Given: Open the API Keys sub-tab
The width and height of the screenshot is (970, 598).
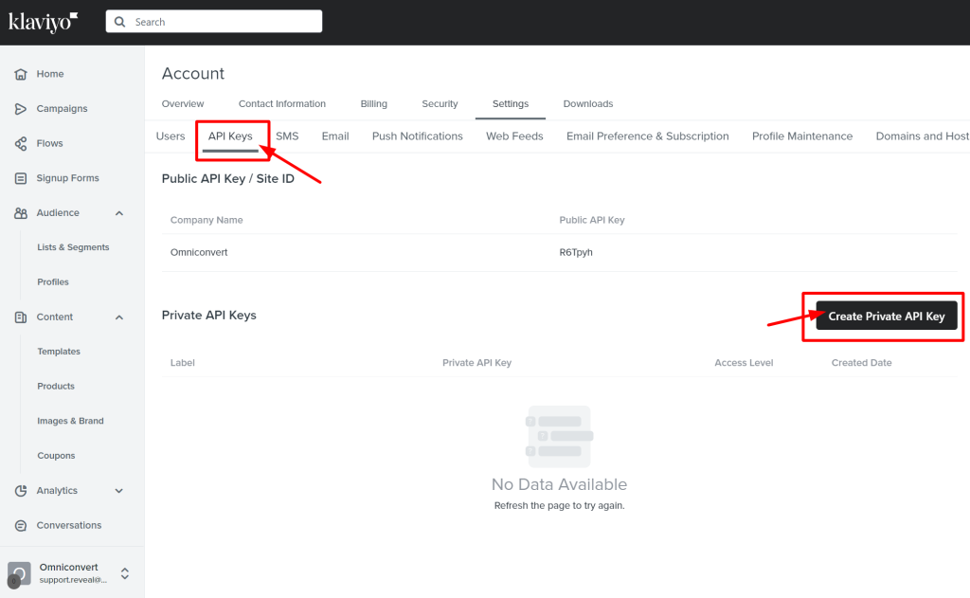Looking at the screenshot, I should click(230, 136).
